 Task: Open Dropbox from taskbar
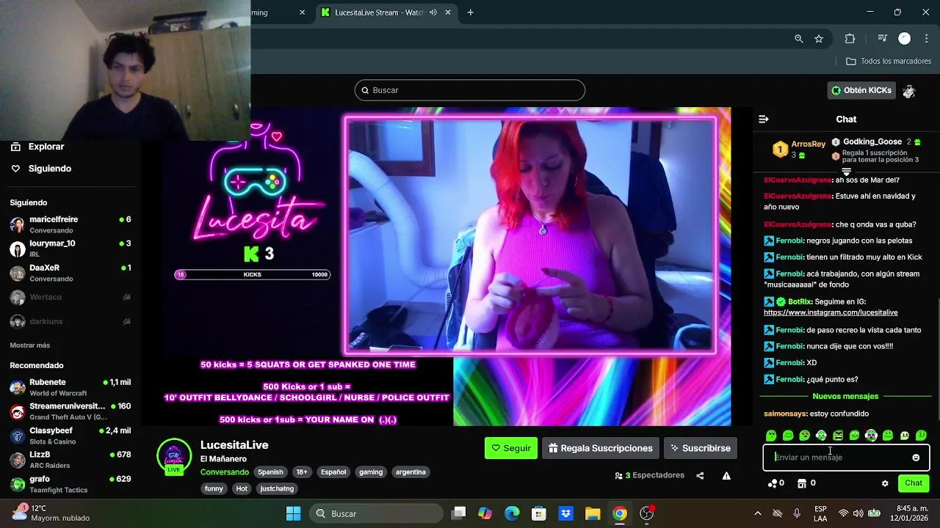pos(565,513)
